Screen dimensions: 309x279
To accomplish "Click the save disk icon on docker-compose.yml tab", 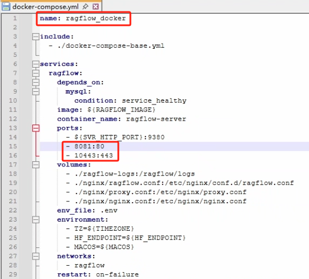I will click(6, 6).
